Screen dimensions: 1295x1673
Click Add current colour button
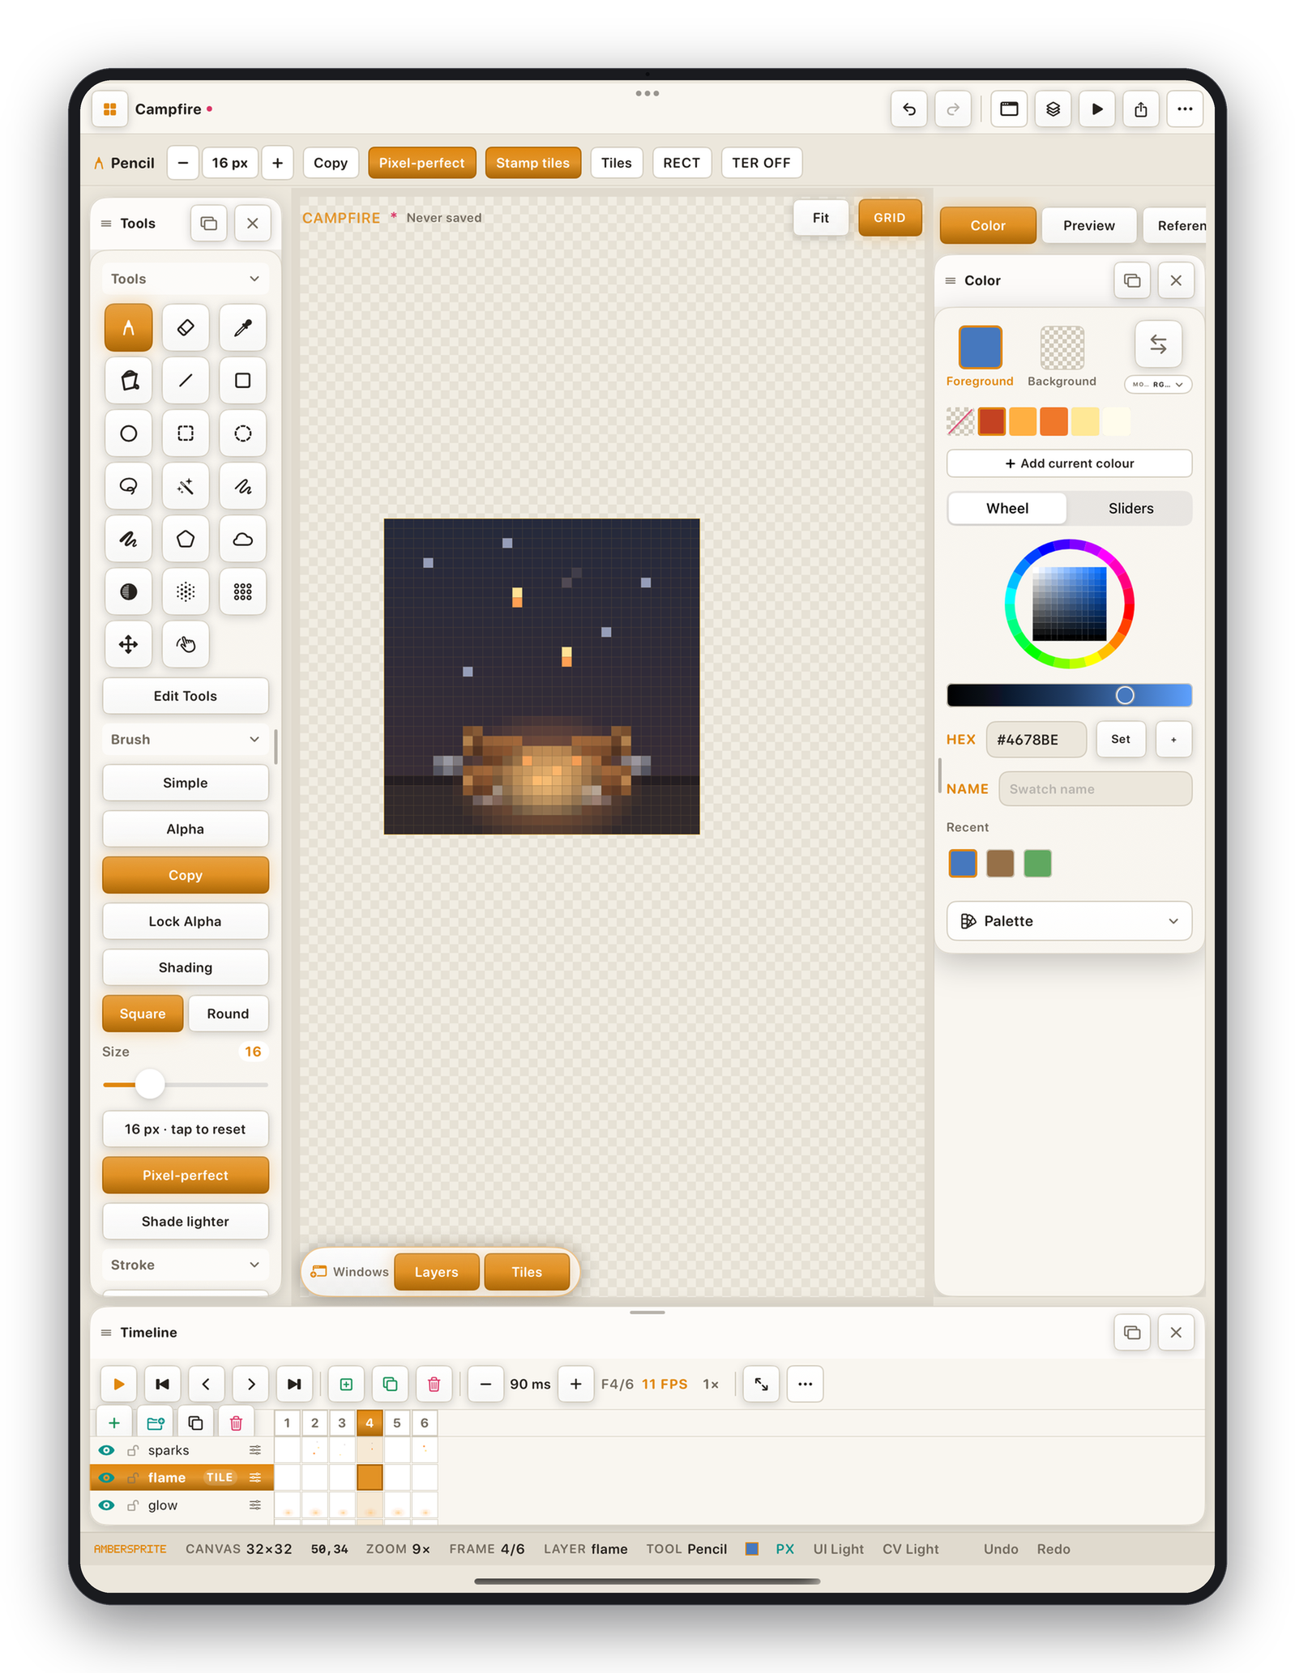pyautogui.click(x=1069, y=463)
